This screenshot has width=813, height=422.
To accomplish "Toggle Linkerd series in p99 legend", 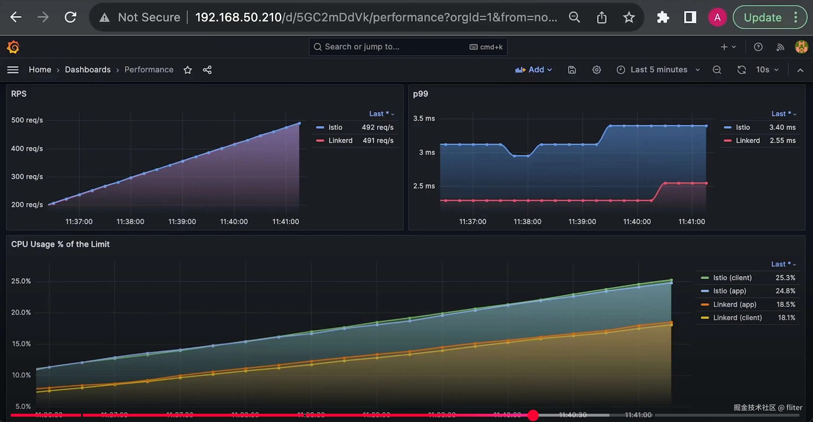I will 747,141.
